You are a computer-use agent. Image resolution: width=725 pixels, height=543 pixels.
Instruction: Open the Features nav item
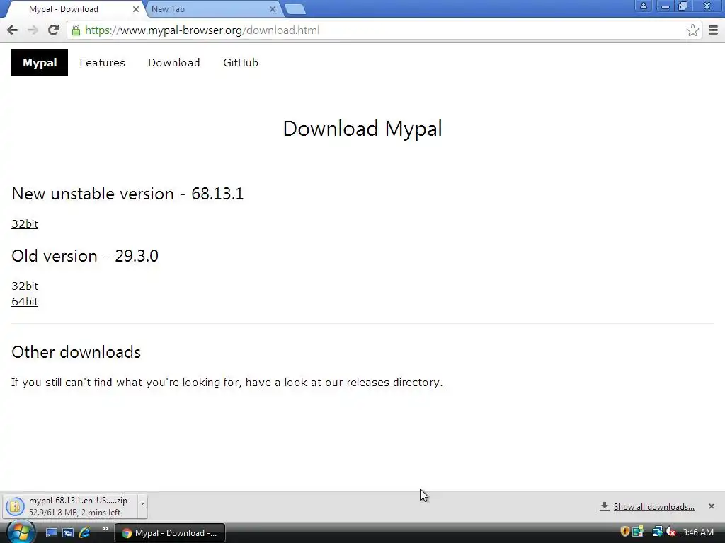point(102,63)
